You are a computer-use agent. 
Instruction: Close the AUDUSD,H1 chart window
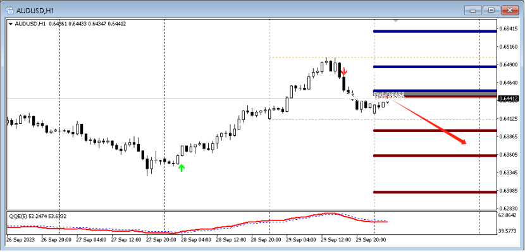pos(510,10)
